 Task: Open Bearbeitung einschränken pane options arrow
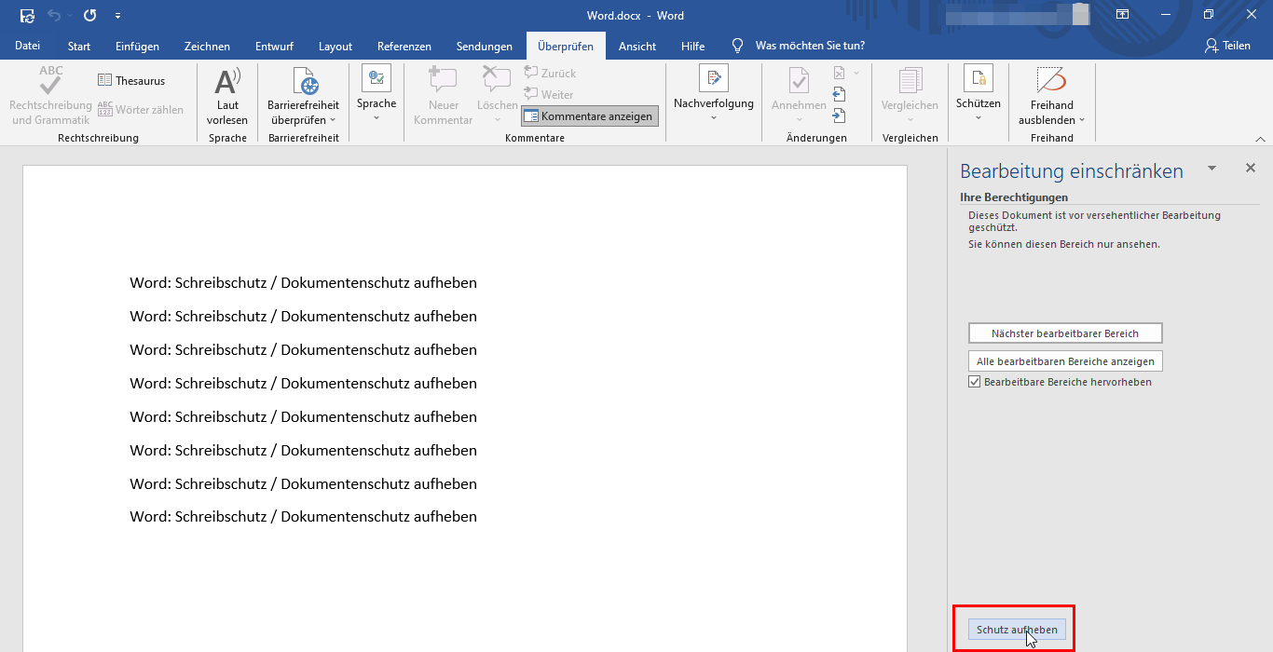[1211, 169]
